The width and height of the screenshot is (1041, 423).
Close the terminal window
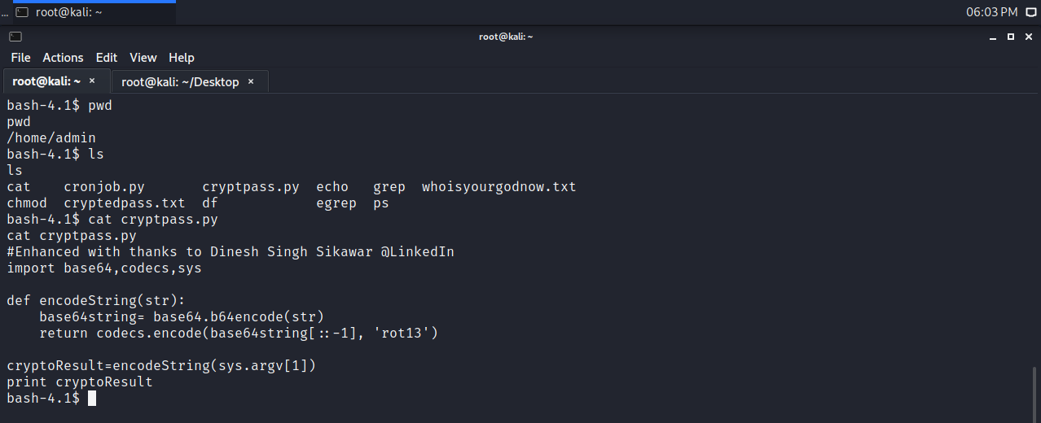(1027, 37)
